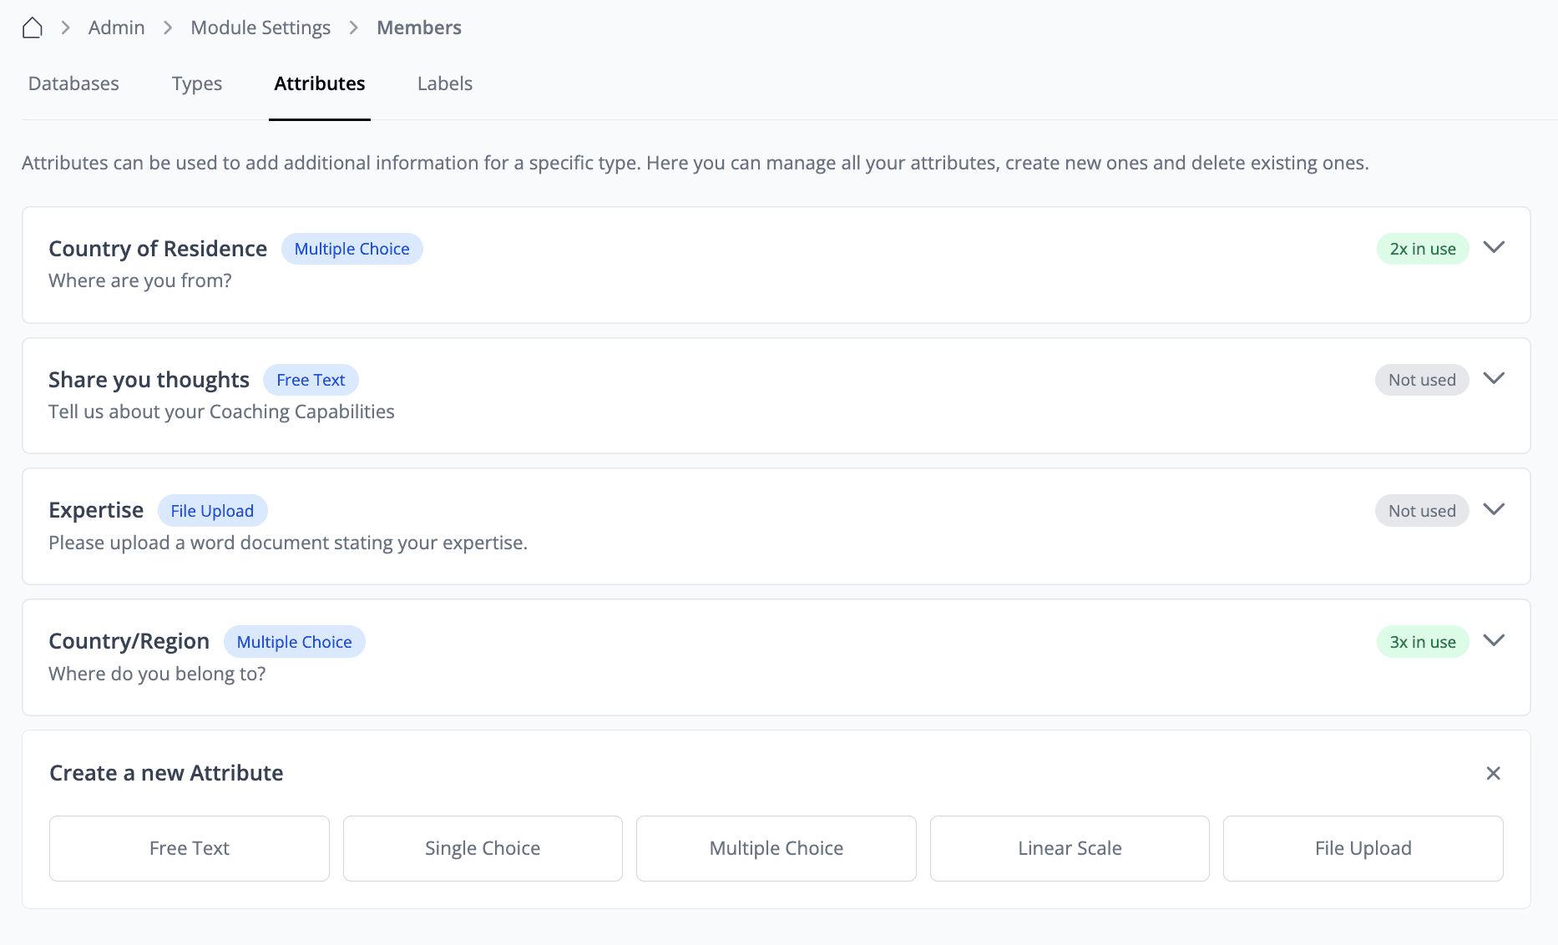Close the Create a new Attribute panel

click(x=1493, y=773)
